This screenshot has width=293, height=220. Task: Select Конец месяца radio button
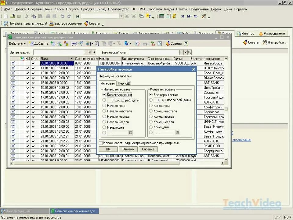tap(151, 116)
